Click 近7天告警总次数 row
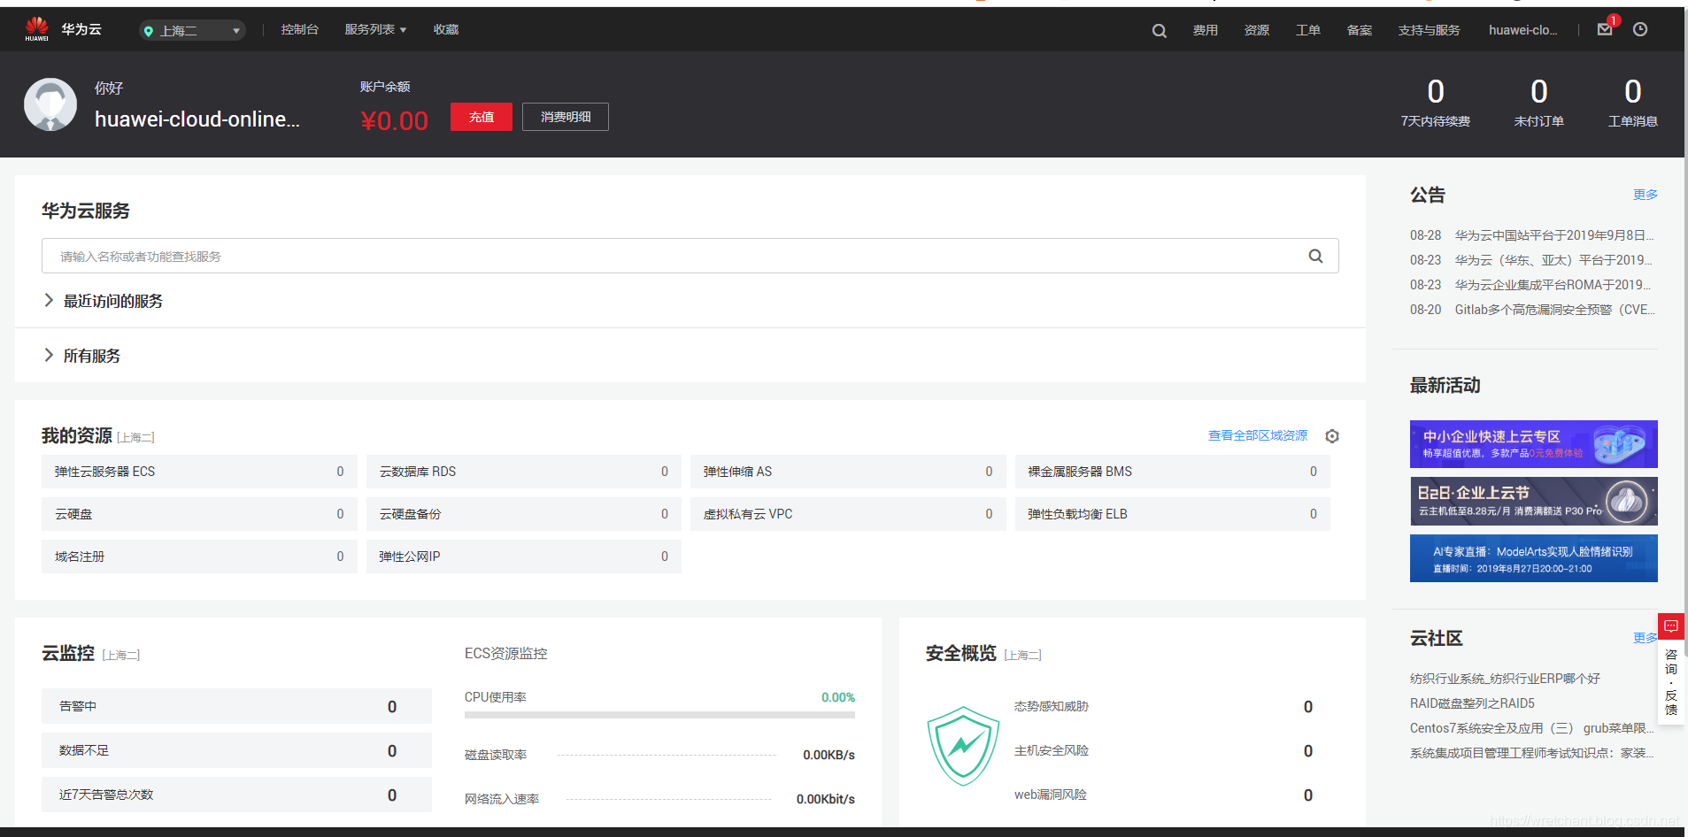Screen dimensions: 1688x837 (x=236, y=795)
